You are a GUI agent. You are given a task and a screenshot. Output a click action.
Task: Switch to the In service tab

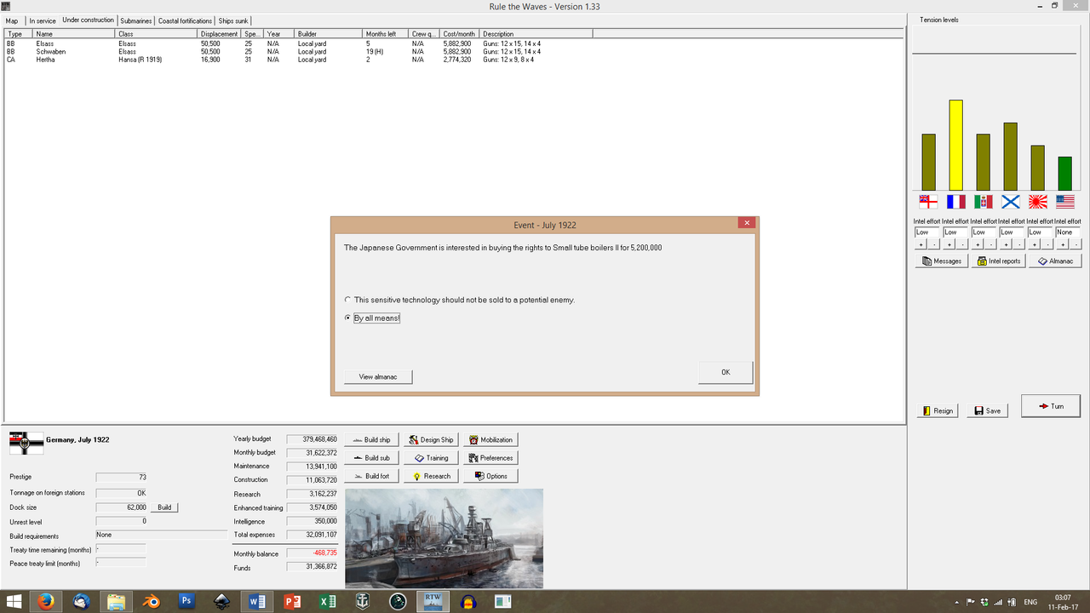click(43, 20)
